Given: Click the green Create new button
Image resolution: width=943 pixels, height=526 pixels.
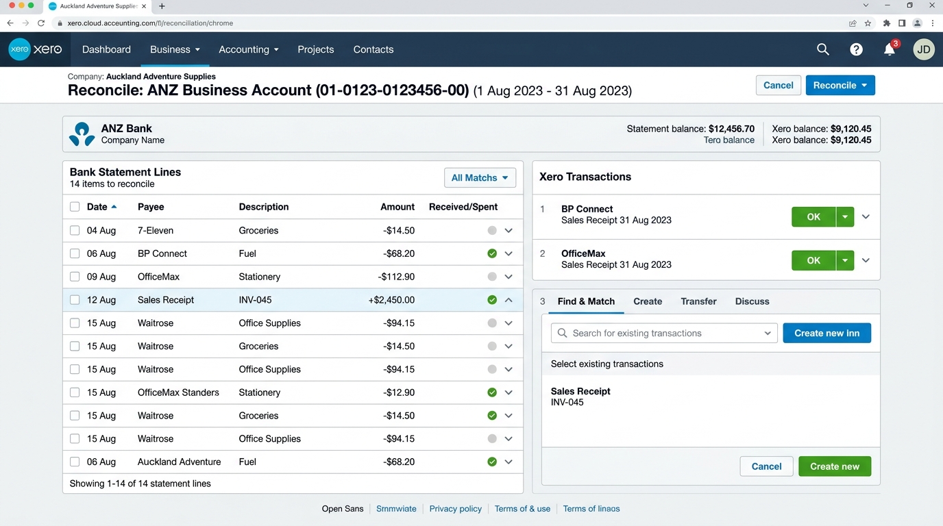Looking at the screenshot, I should pyautogui.click(x=835, y=466).
